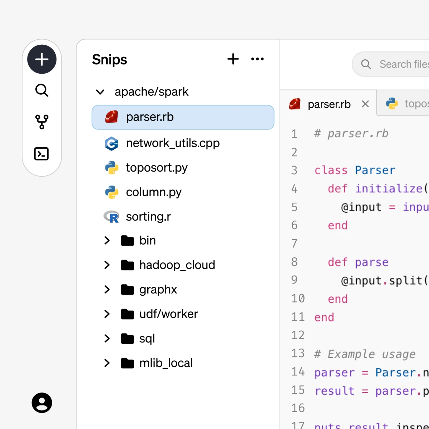Image resolution: width=429 pixels, height=429 pixels.
Task: Click line number 7 in the gutter
Action: tap(294, 243)
